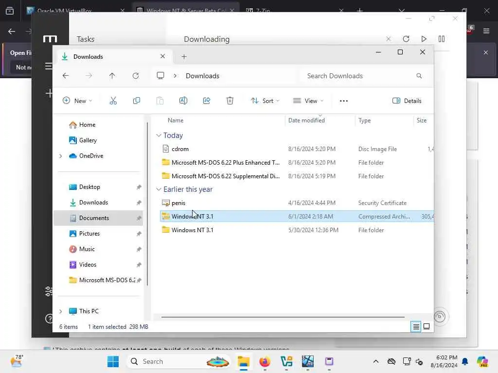498x373 pixels.
Task: Open Pictures in navigation pane
Action: coord(89,234)
